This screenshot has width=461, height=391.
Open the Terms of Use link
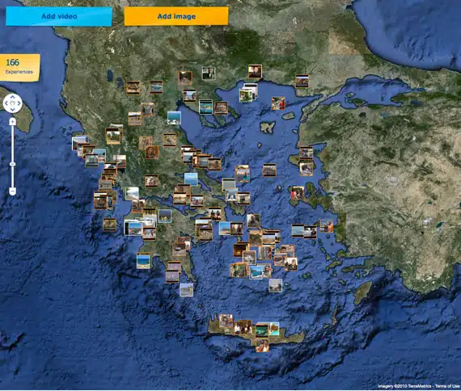447,386
